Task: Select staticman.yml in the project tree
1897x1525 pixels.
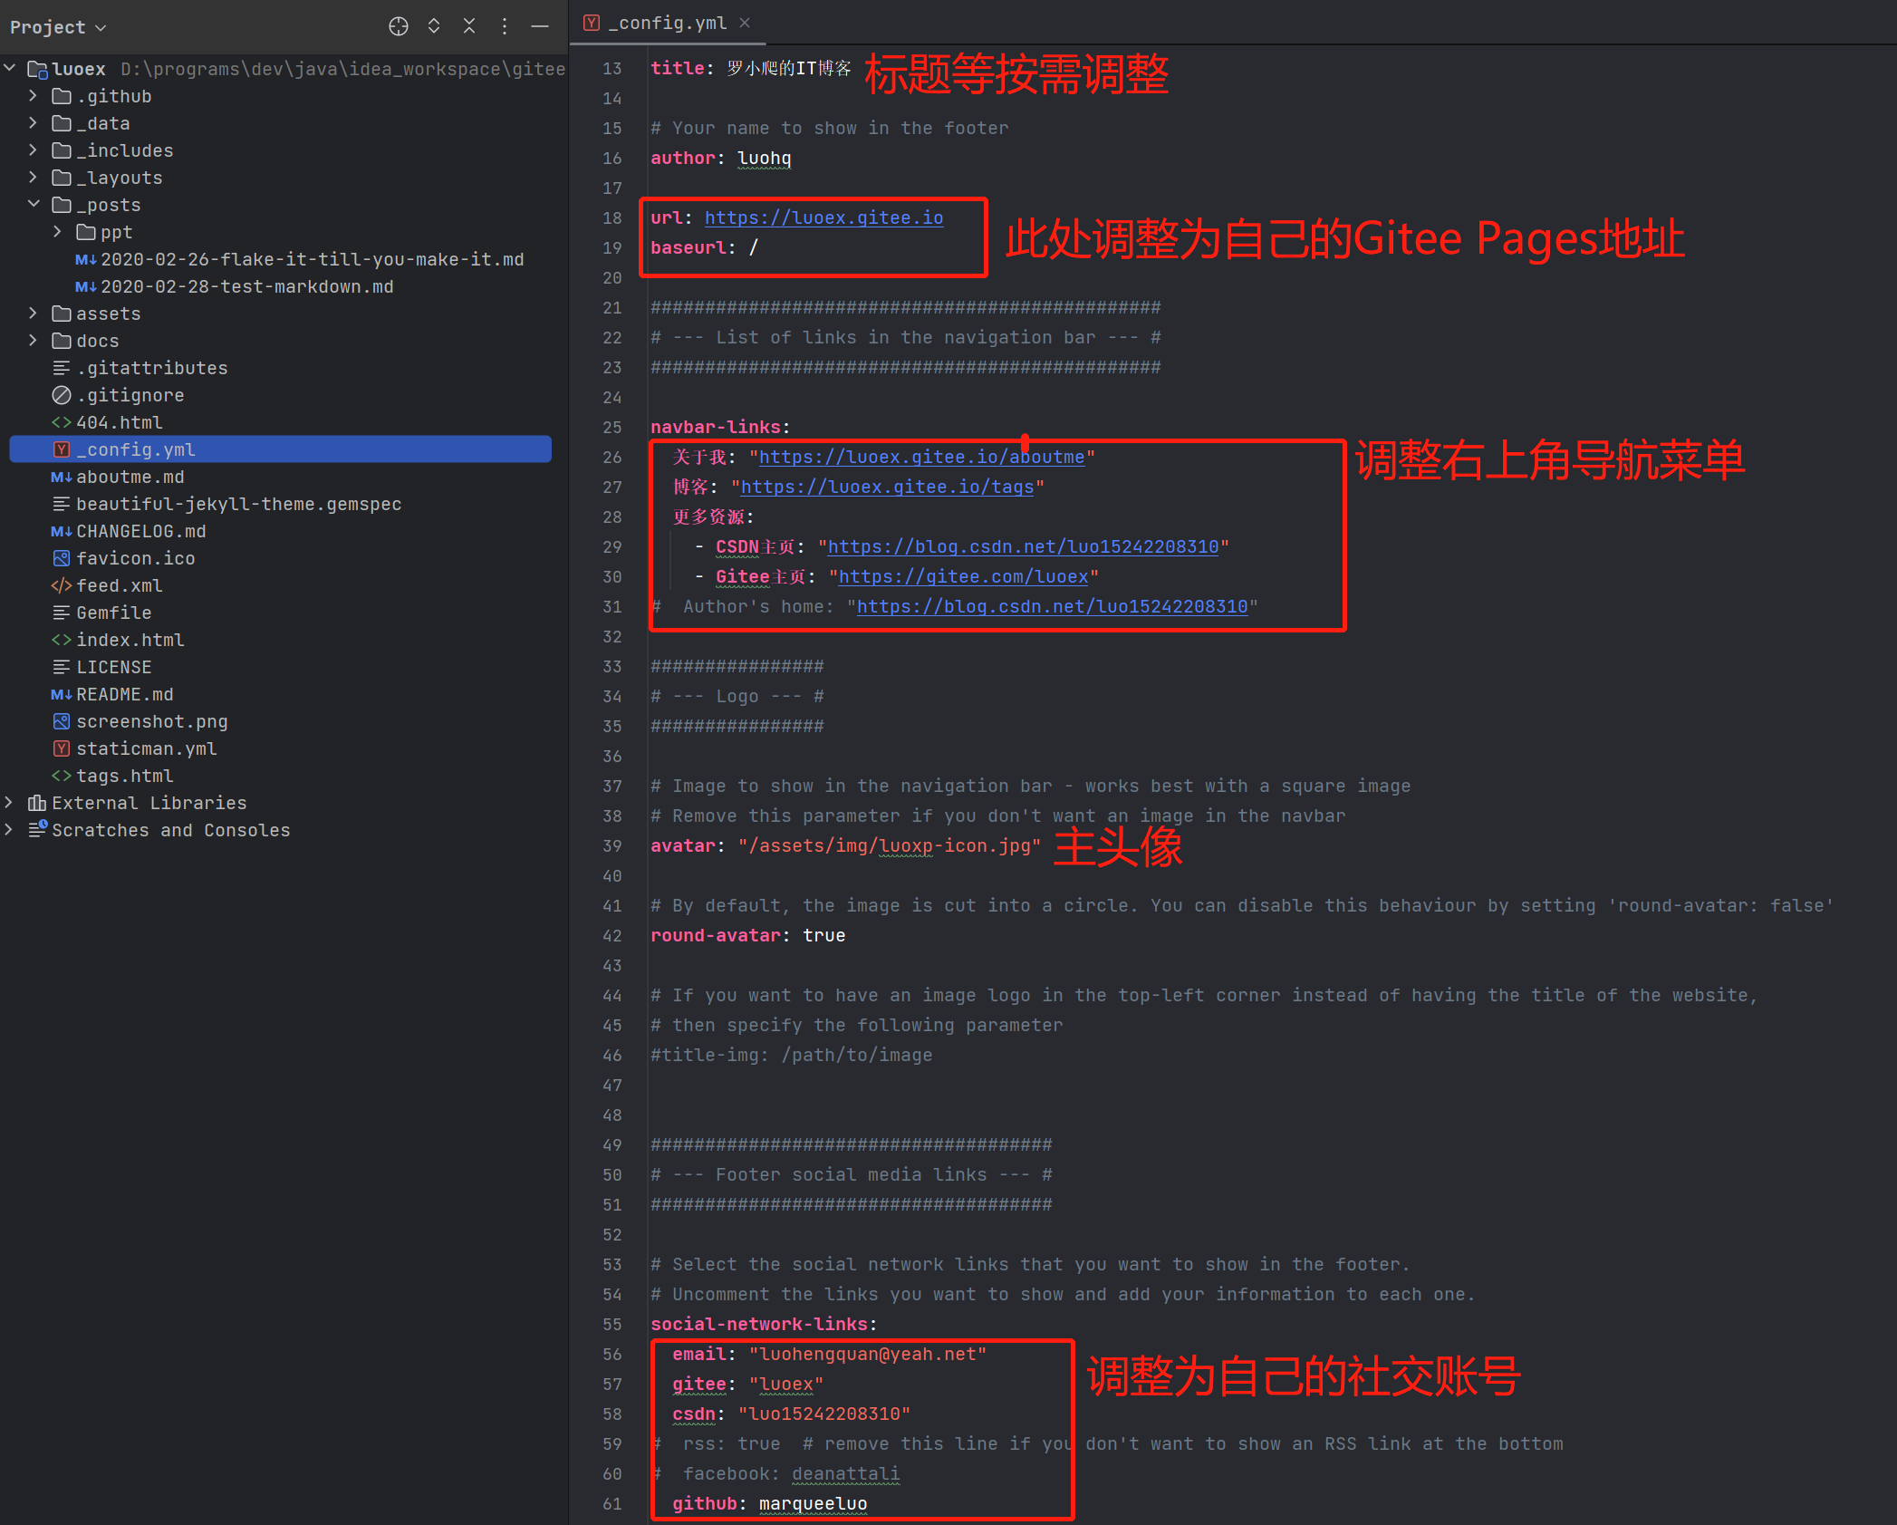Action: tap(146, 748)
